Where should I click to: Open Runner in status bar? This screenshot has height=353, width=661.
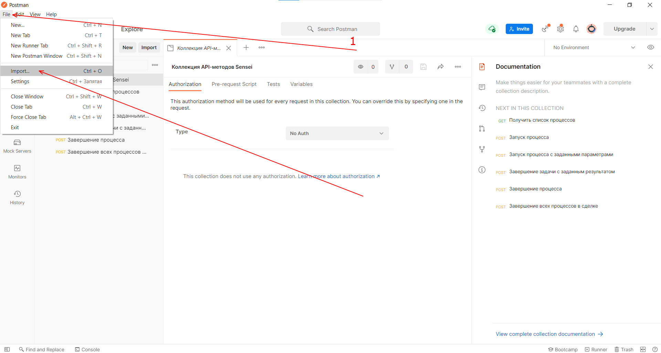596,349
